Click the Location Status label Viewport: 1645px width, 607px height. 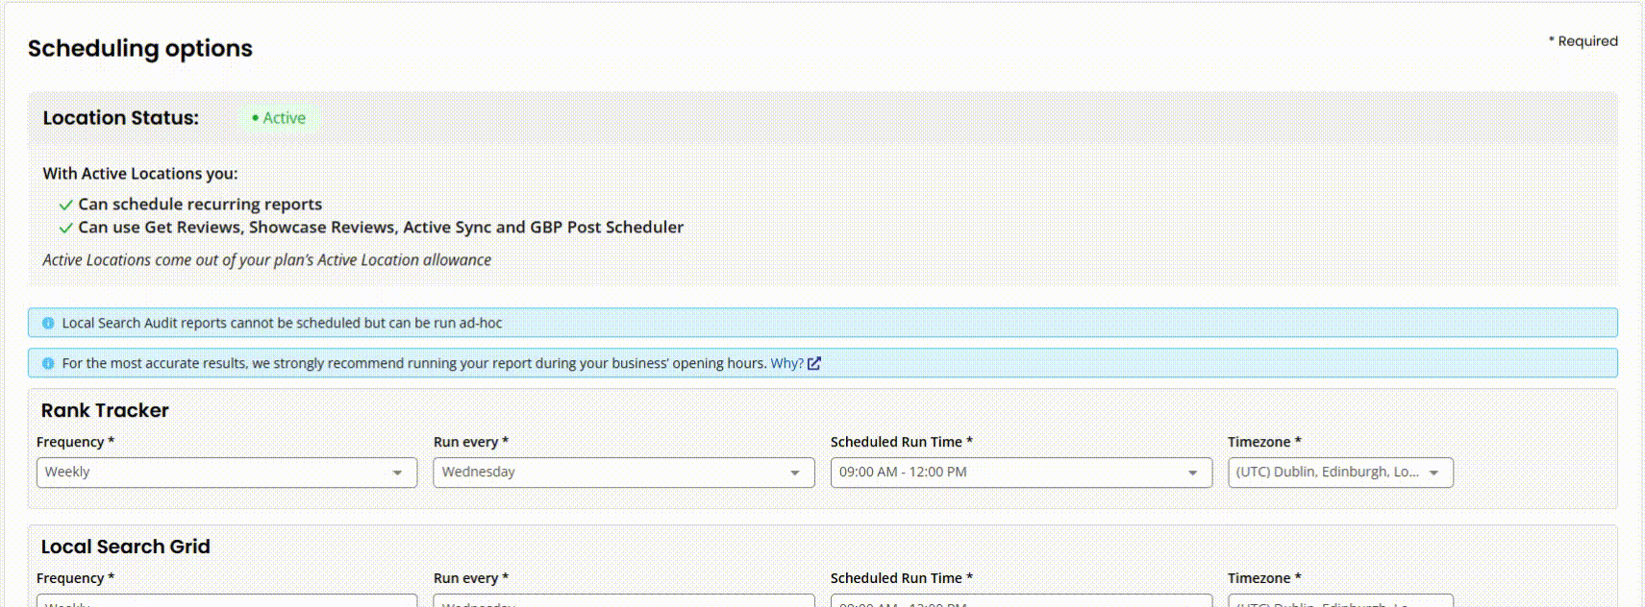[x=121, y=118]
